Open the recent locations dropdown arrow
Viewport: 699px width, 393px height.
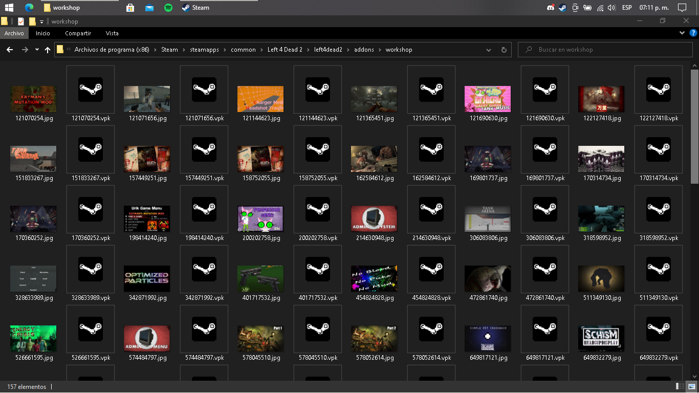point(37,50)
